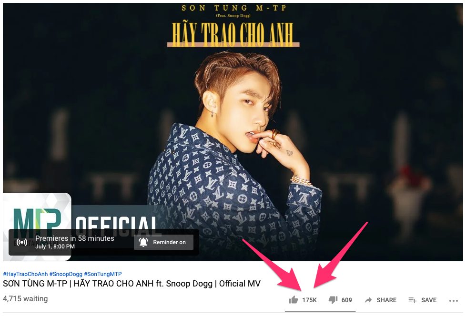The width and height of the screenshot is (466, 316).
Task: Click the video title text
Action: (132, 284)
